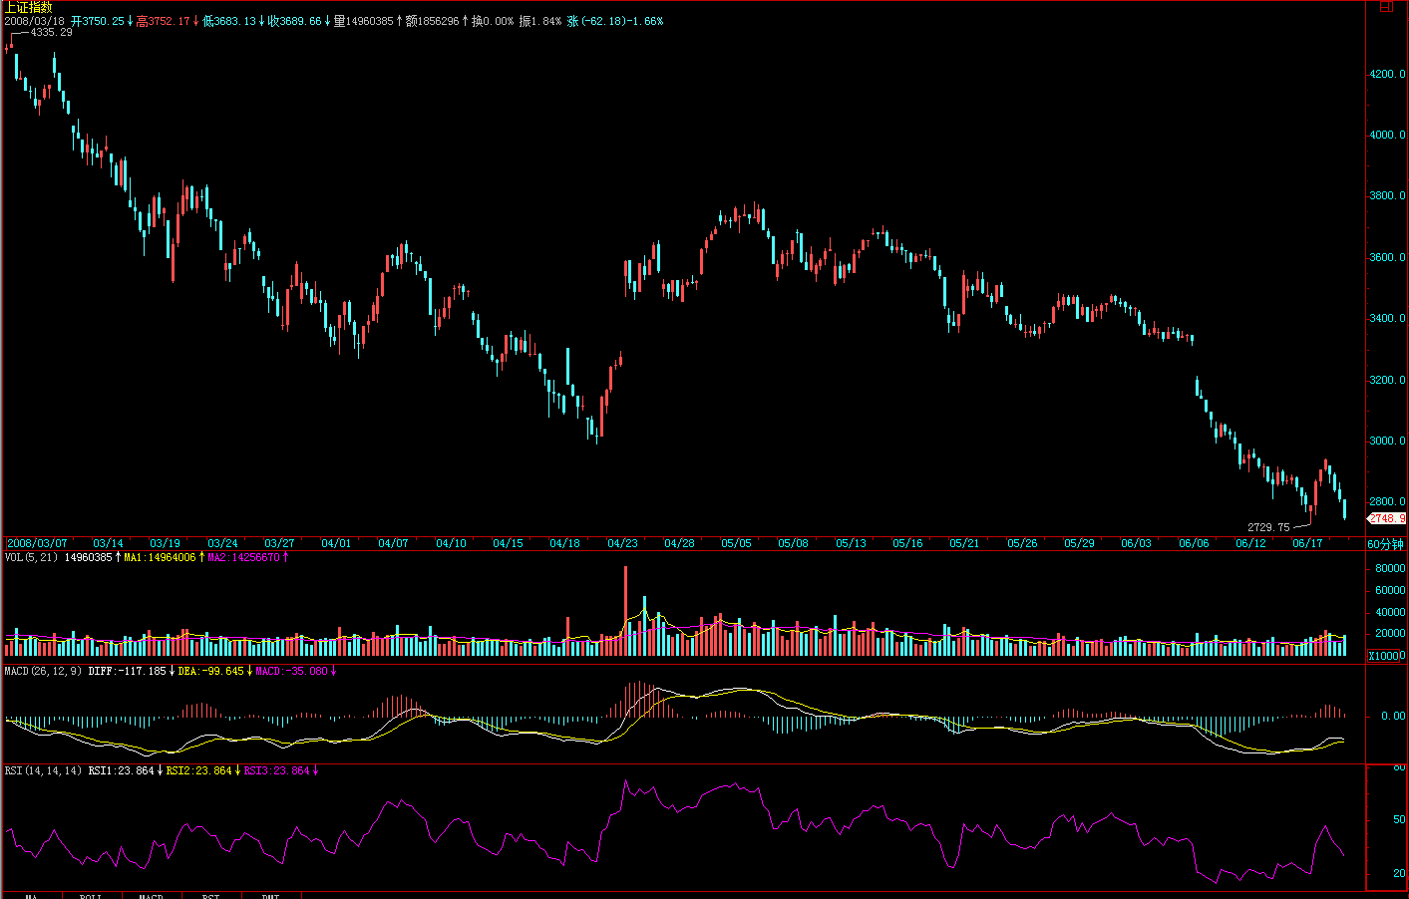Click the volume value 量14960385
The width and height of the screenshot is (1409, 899).
(x=363, y=21)
